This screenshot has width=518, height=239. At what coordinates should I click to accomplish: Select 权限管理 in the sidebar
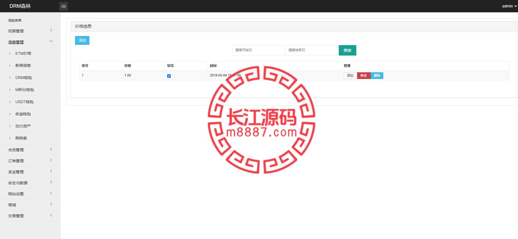pos(16,31)
